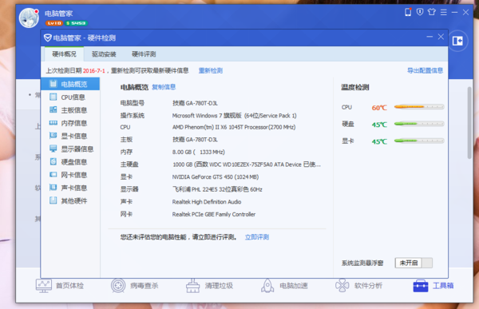Open the main menu hamburger icon
The image size is (479, 309).
pyautogui.click(x=444, y=12)
